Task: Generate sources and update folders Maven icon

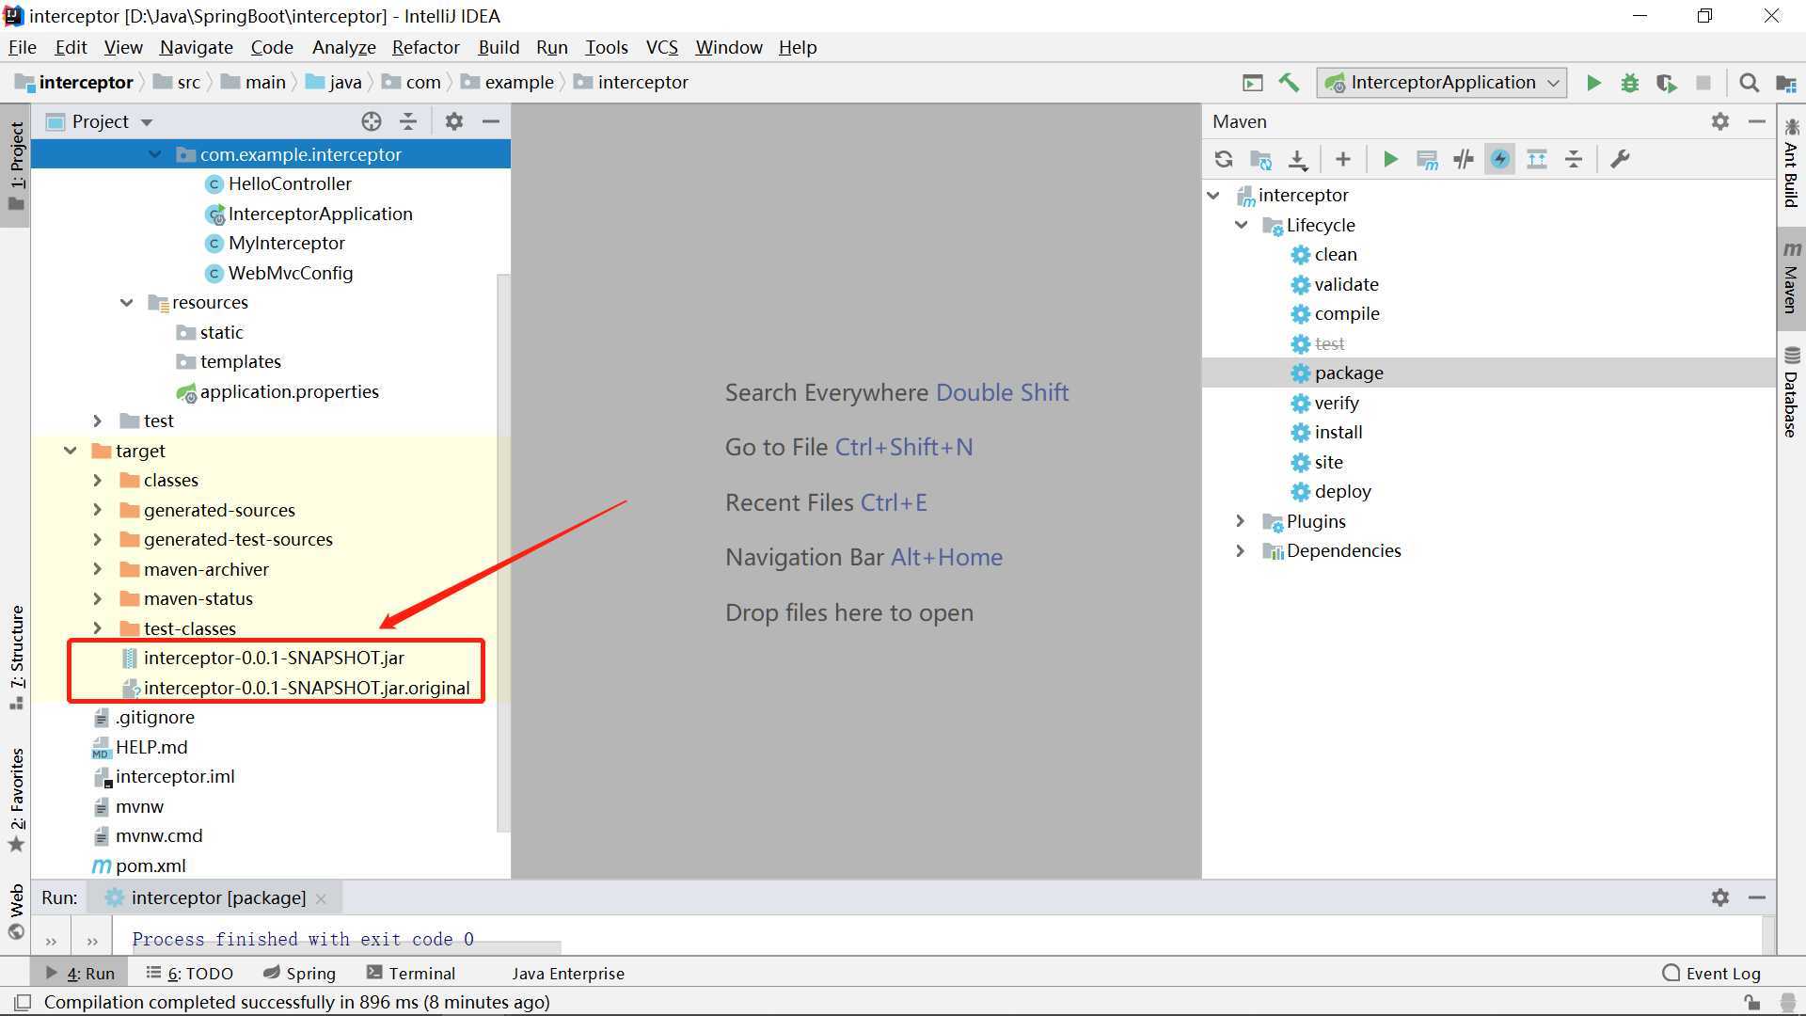Action: (x=1260, y=159)
